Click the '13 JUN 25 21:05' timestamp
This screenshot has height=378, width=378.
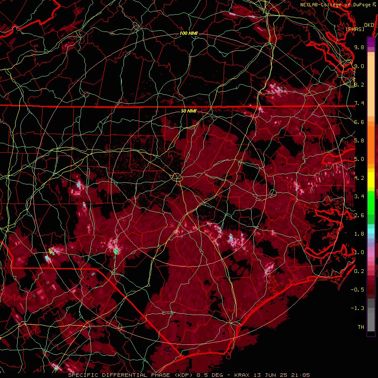pos(281,375)
